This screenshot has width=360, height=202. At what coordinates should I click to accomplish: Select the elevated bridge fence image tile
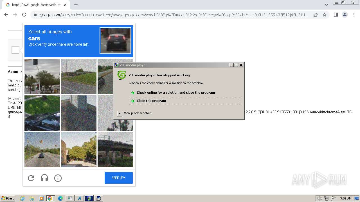click(x=115, y=150)
